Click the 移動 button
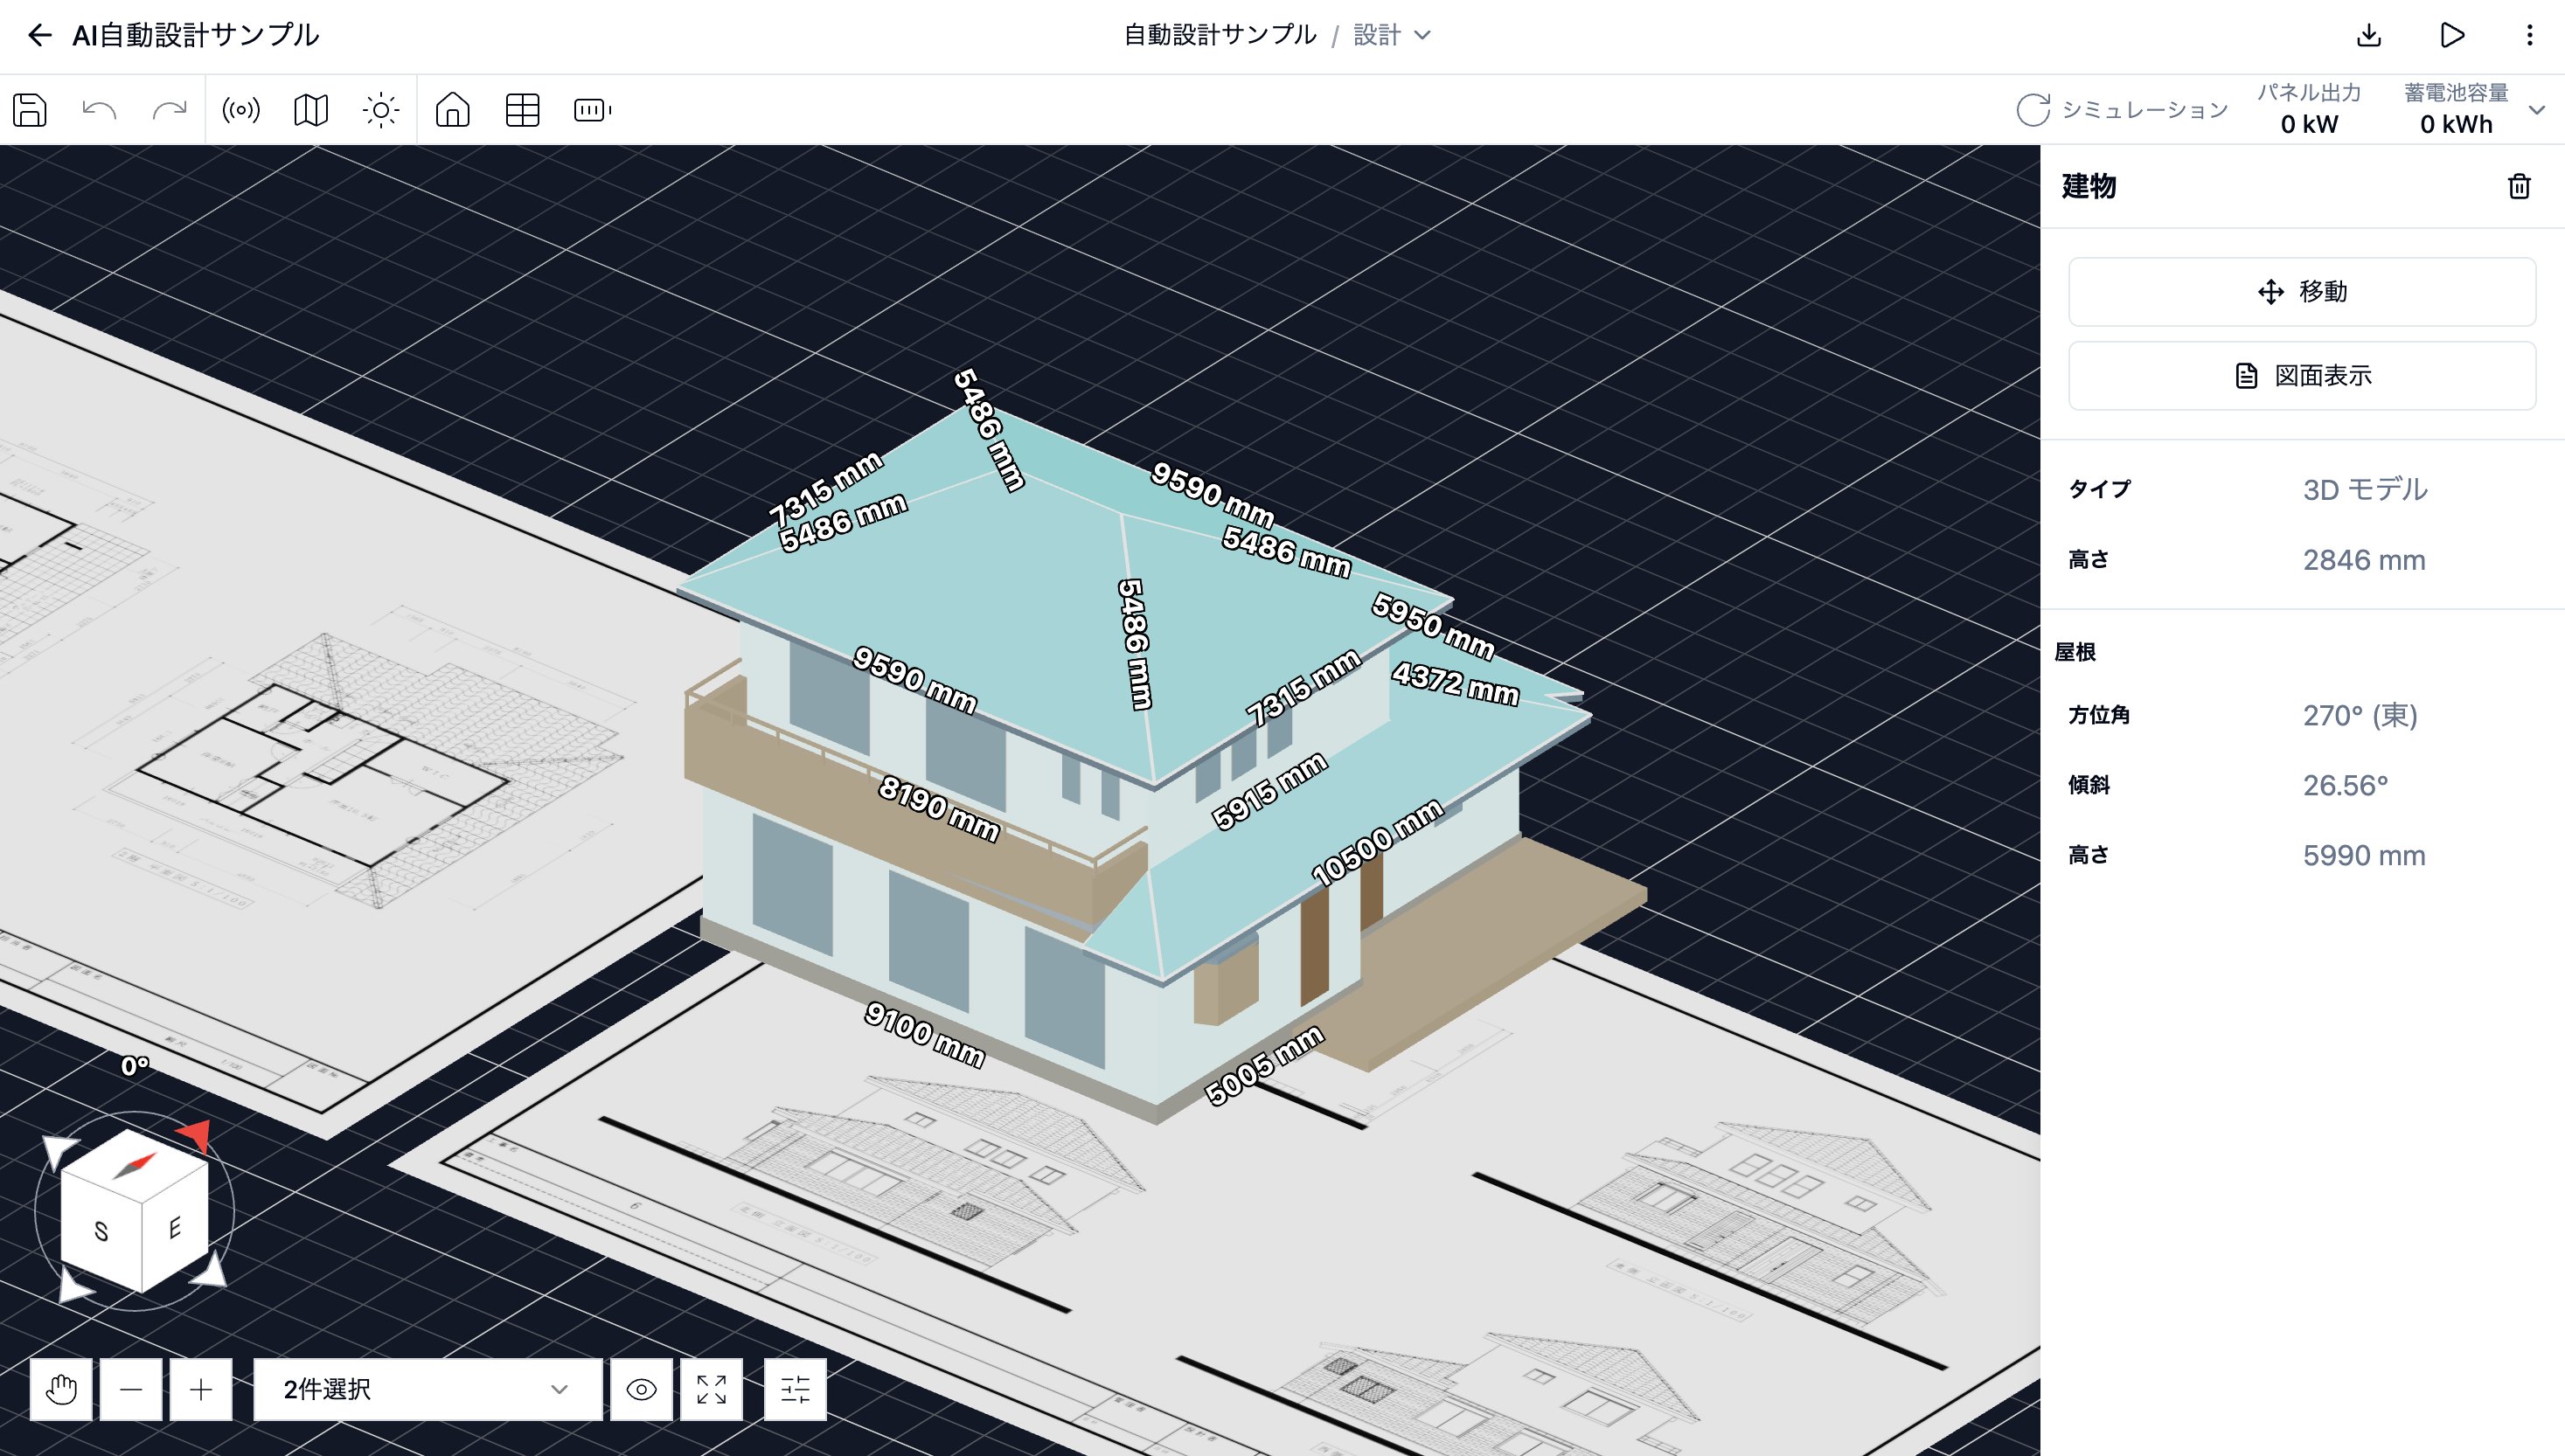Image resolution: width=2565 pixels, height=1456 pixels. coord(2302,292)
